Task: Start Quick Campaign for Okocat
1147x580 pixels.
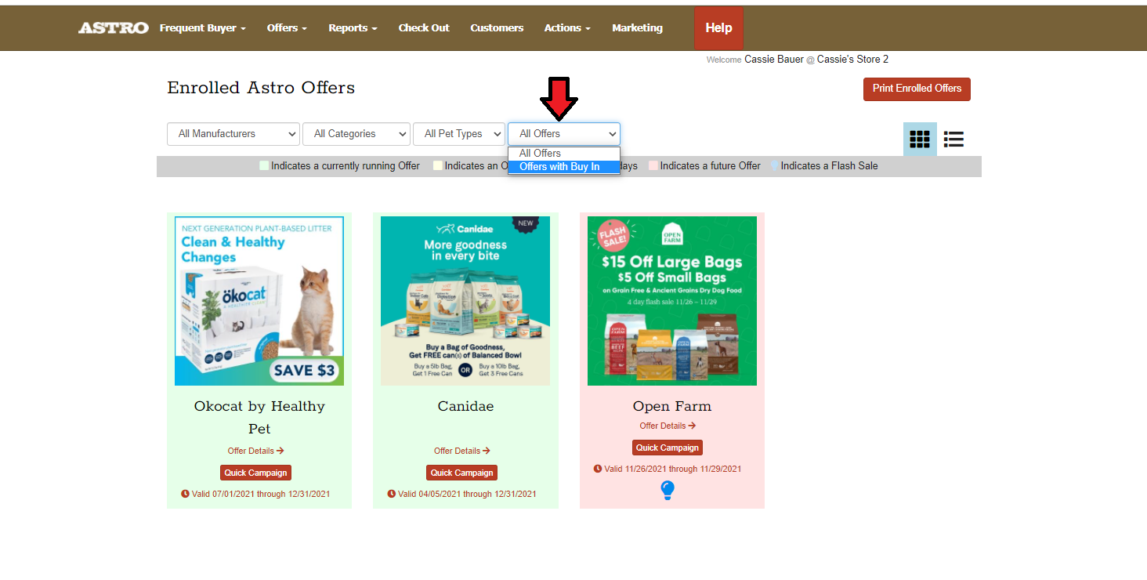Action: [255, 473]
